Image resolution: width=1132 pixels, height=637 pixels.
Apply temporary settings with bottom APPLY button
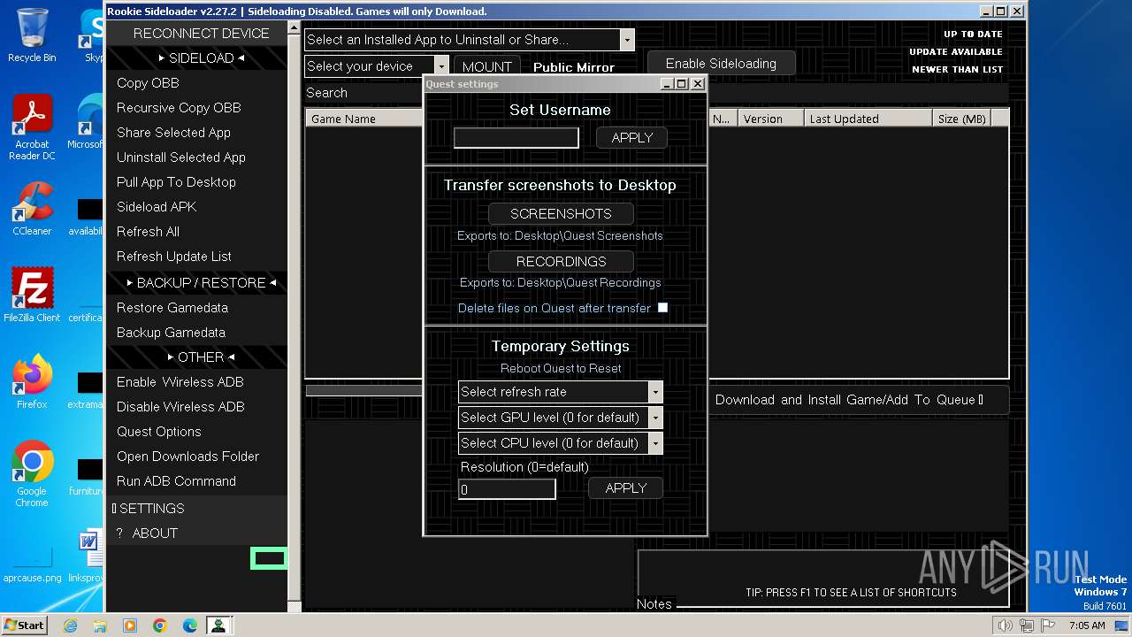625,488
